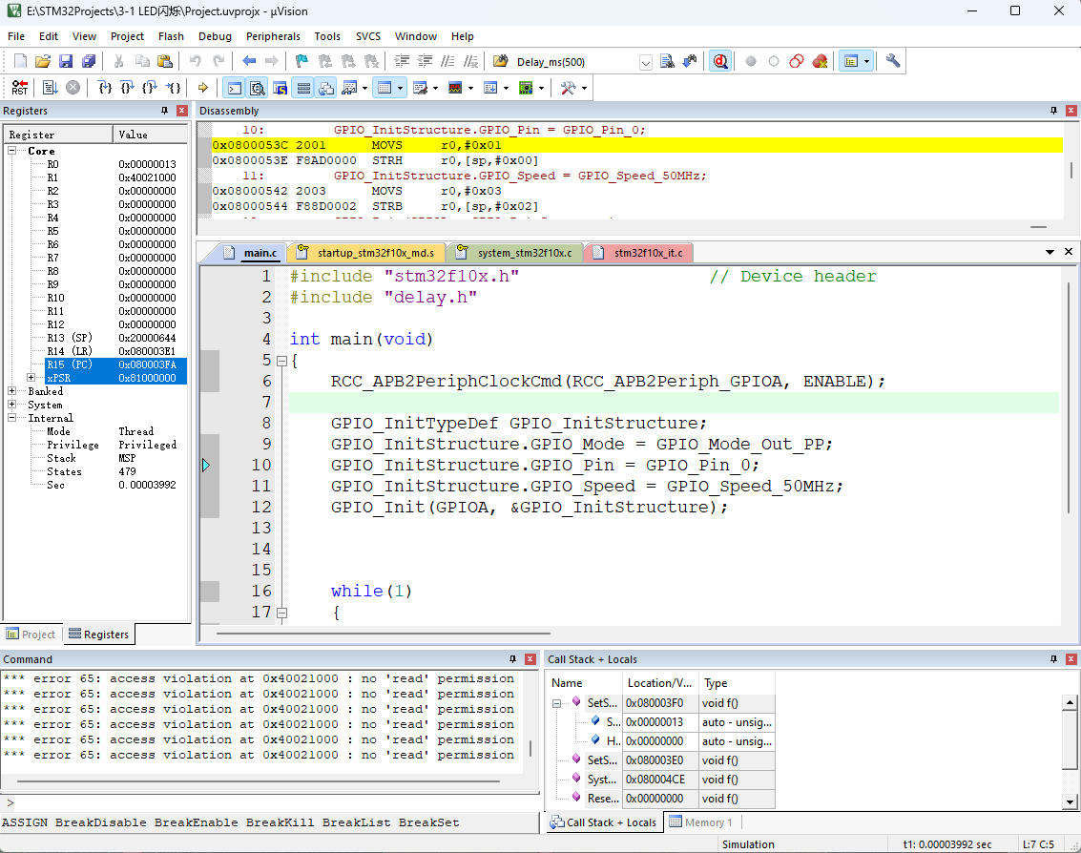
Task: Toggle the Disassembly Window toolbar button
Action: [258, 88]
